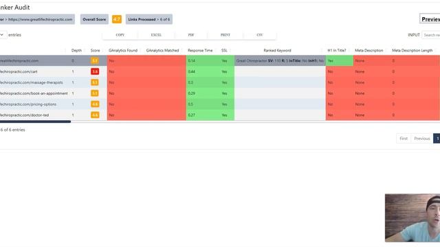The image size is (440, 247).
Task: Sort by GAnalytics Found column header
Action: [123, 50]
